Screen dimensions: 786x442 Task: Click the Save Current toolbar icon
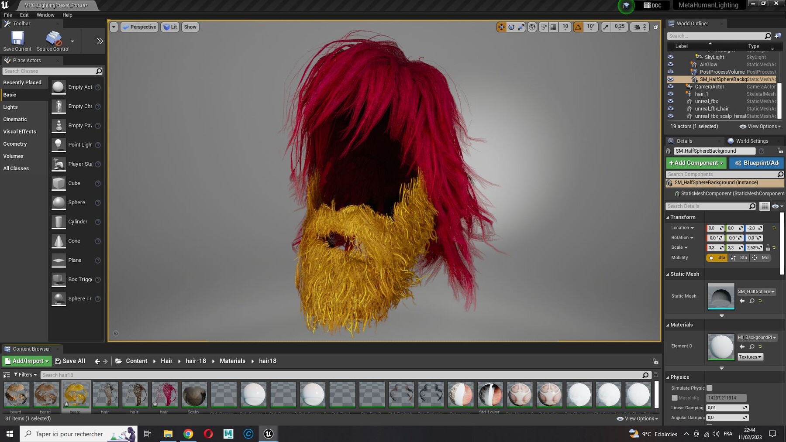click(x=17, y=41)
